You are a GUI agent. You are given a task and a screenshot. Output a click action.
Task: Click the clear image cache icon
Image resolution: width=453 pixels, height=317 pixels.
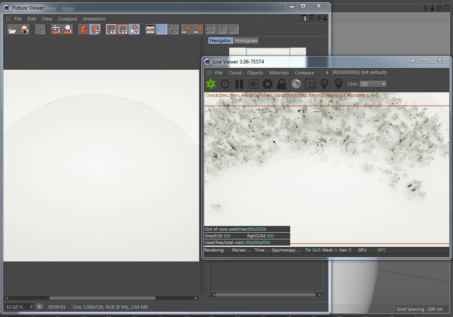pyautogui.click(x=95, y=29)
